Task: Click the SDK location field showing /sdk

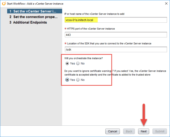Action: point(116,50)
